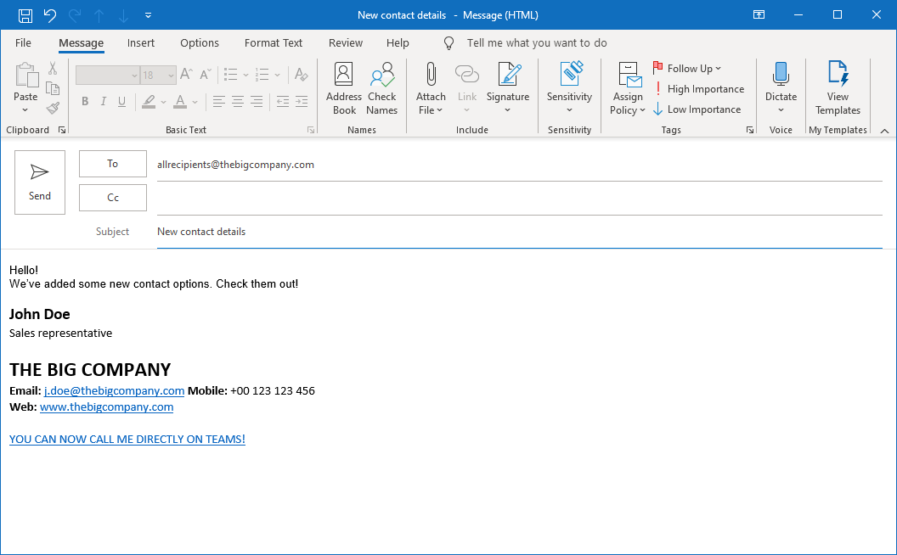This screenshot has height=555, width=897.
Task: Align text right
Action: [257, 102]
